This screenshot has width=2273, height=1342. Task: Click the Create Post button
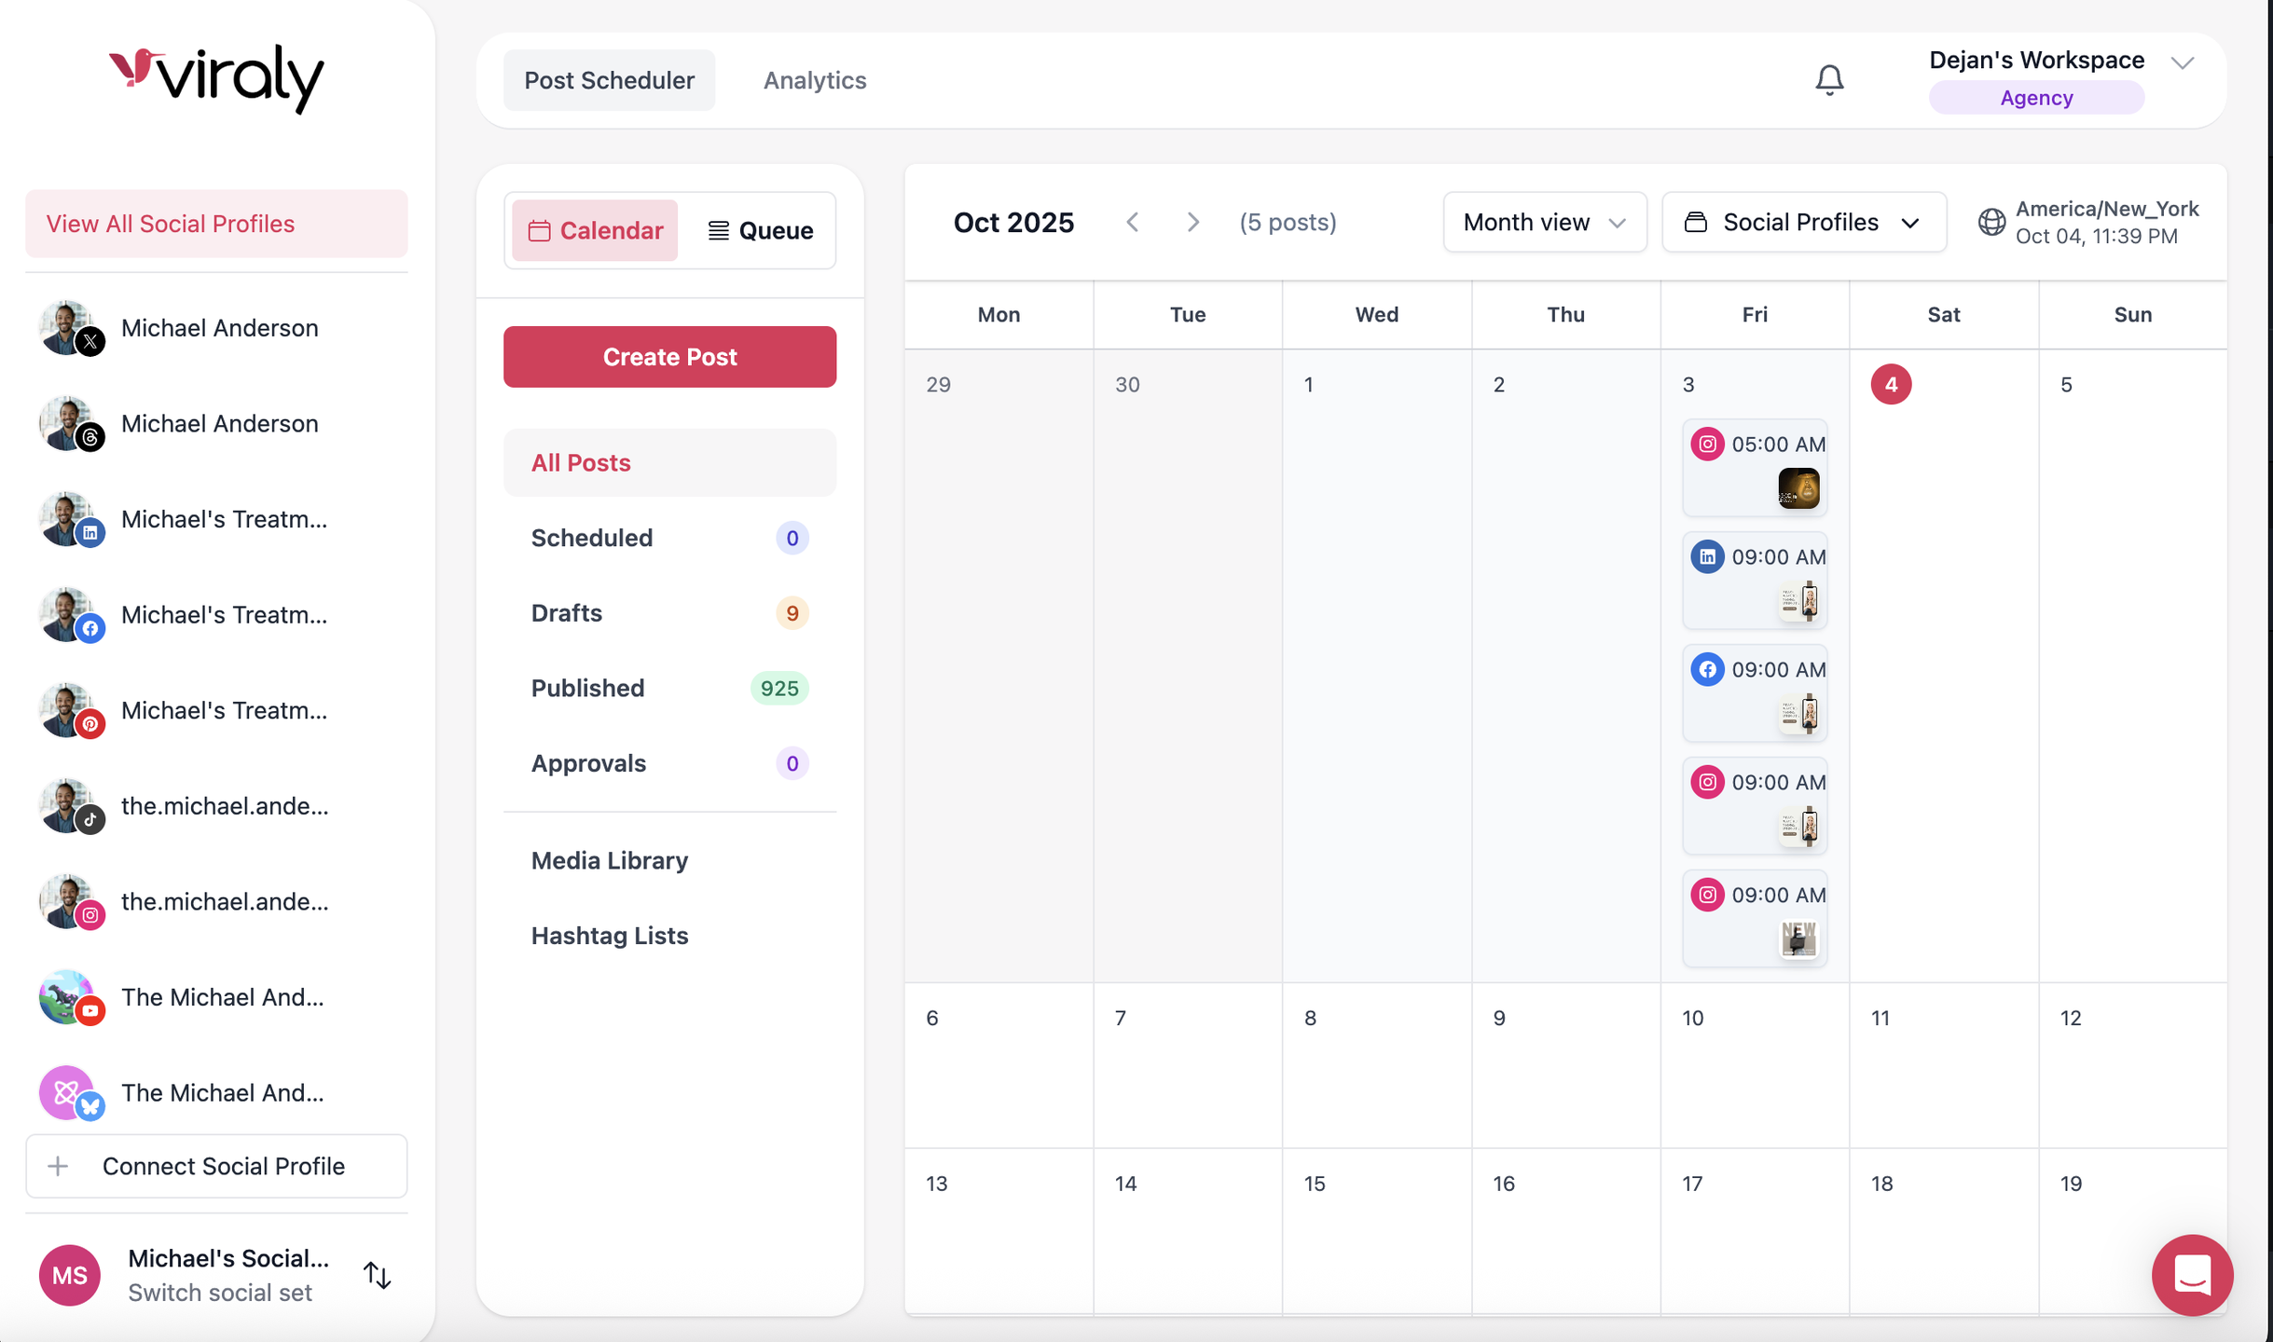668,357
